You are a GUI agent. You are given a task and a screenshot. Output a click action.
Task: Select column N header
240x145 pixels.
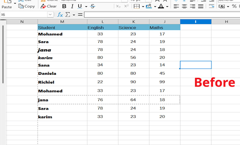(x=22, y=22)
